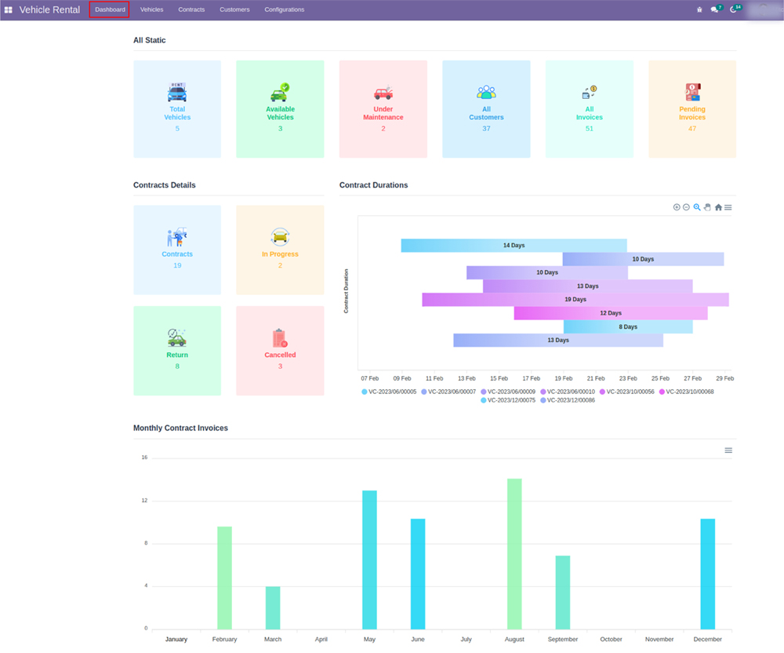Click the Under Maintenance card
Image resolution: width=784 pixels, height=653 pixels.
click(x=383, y=109)
